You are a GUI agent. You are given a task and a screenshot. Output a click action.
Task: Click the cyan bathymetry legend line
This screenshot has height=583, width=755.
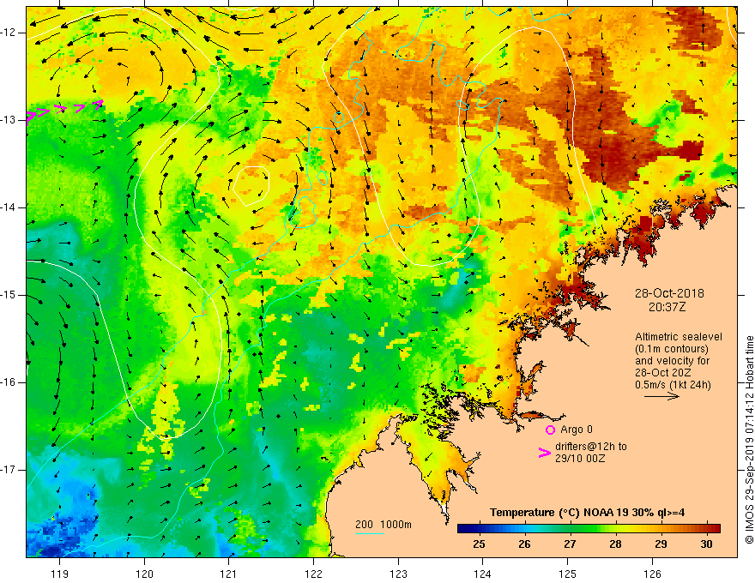pos(369,533)
